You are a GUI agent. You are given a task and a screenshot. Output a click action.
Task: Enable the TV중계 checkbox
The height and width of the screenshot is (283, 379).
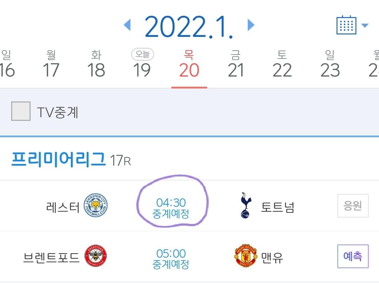(21, 112)
